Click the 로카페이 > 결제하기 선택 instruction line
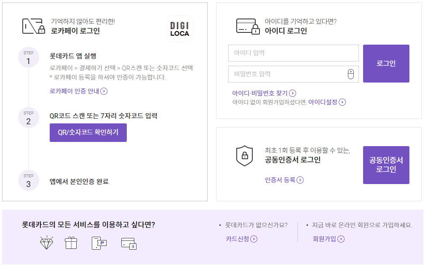 121,68
